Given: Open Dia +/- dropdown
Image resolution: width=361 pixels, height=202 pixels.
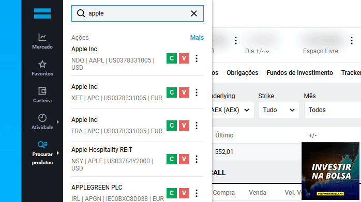Looking at the screenshot, I should point(257,51).
